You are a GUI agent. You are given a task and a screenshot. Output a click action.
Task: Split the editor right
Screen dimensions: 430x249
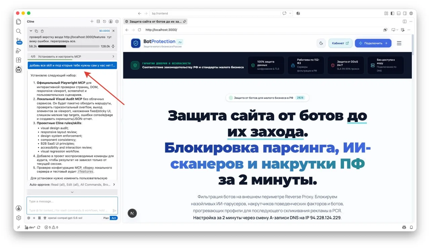pos(405,21)
